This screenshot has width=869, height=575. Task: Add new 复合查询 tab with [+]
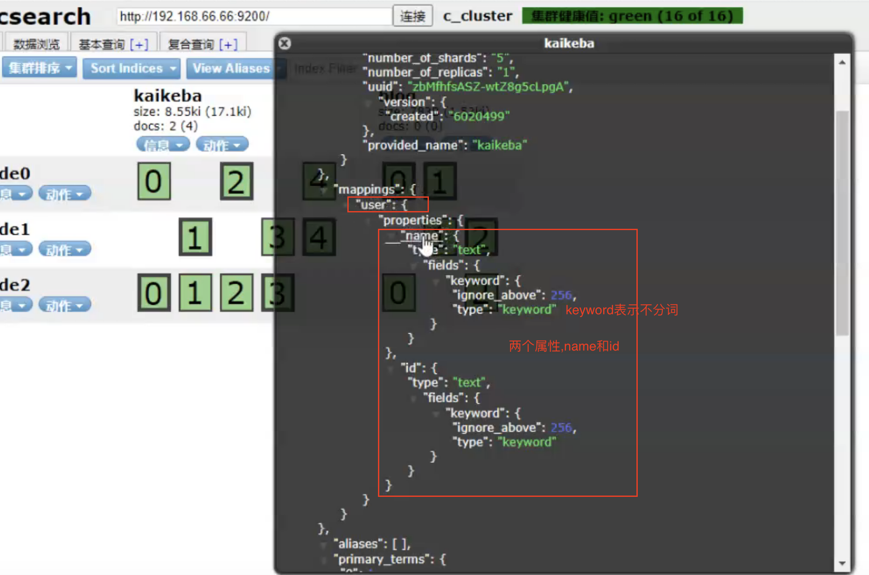tap(228, 44)
